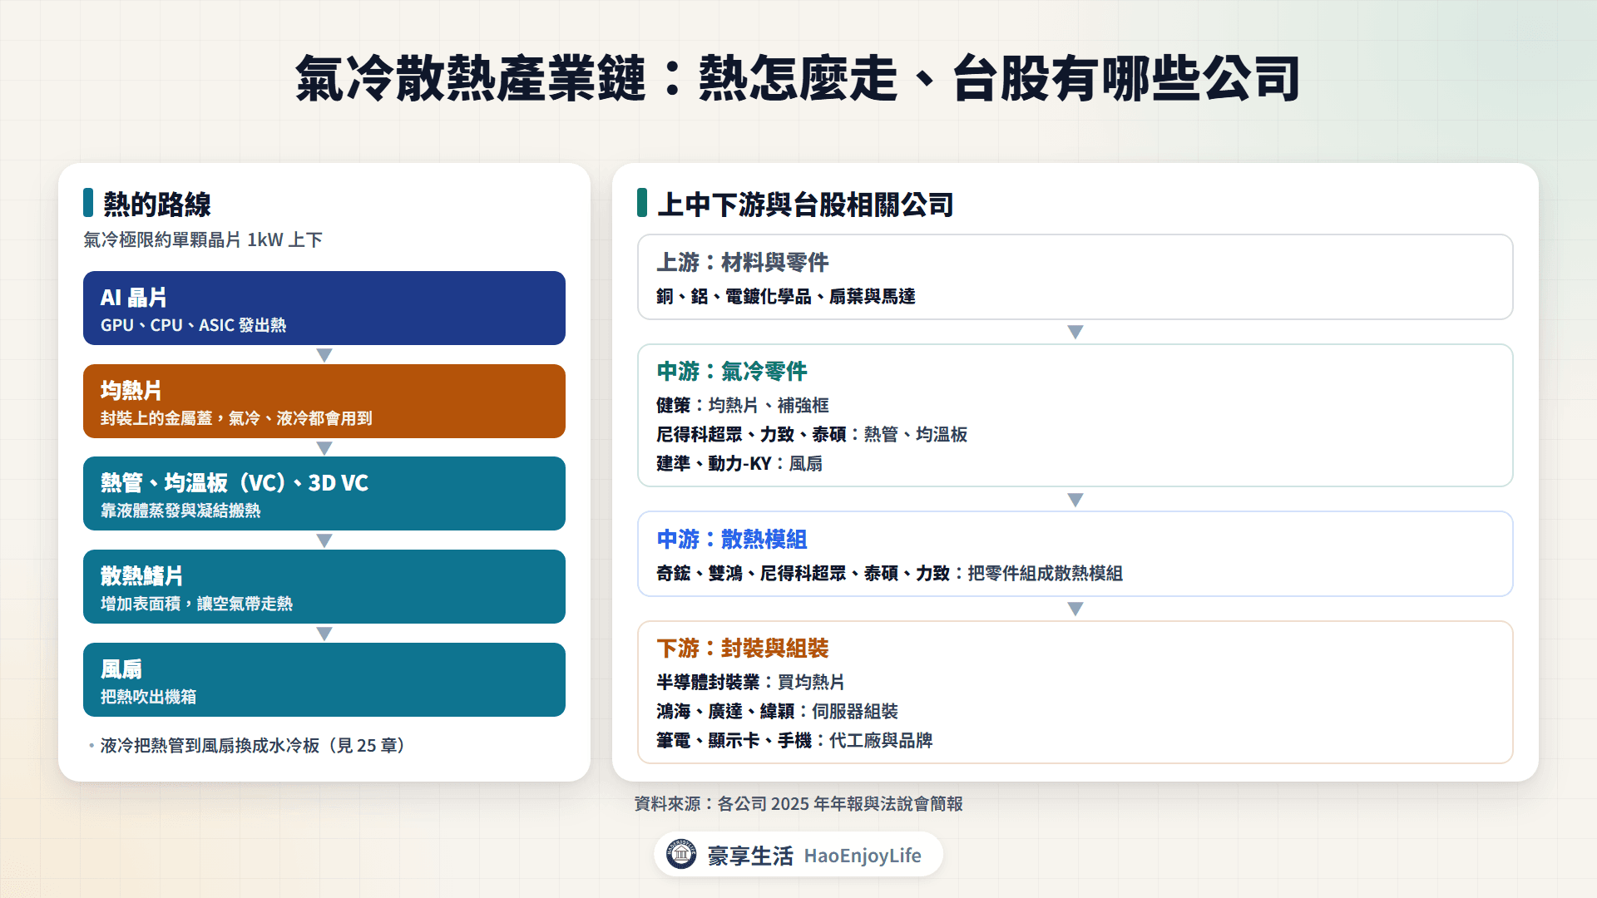
Task: Click the 風扇 card
Action: coord(324,679)
